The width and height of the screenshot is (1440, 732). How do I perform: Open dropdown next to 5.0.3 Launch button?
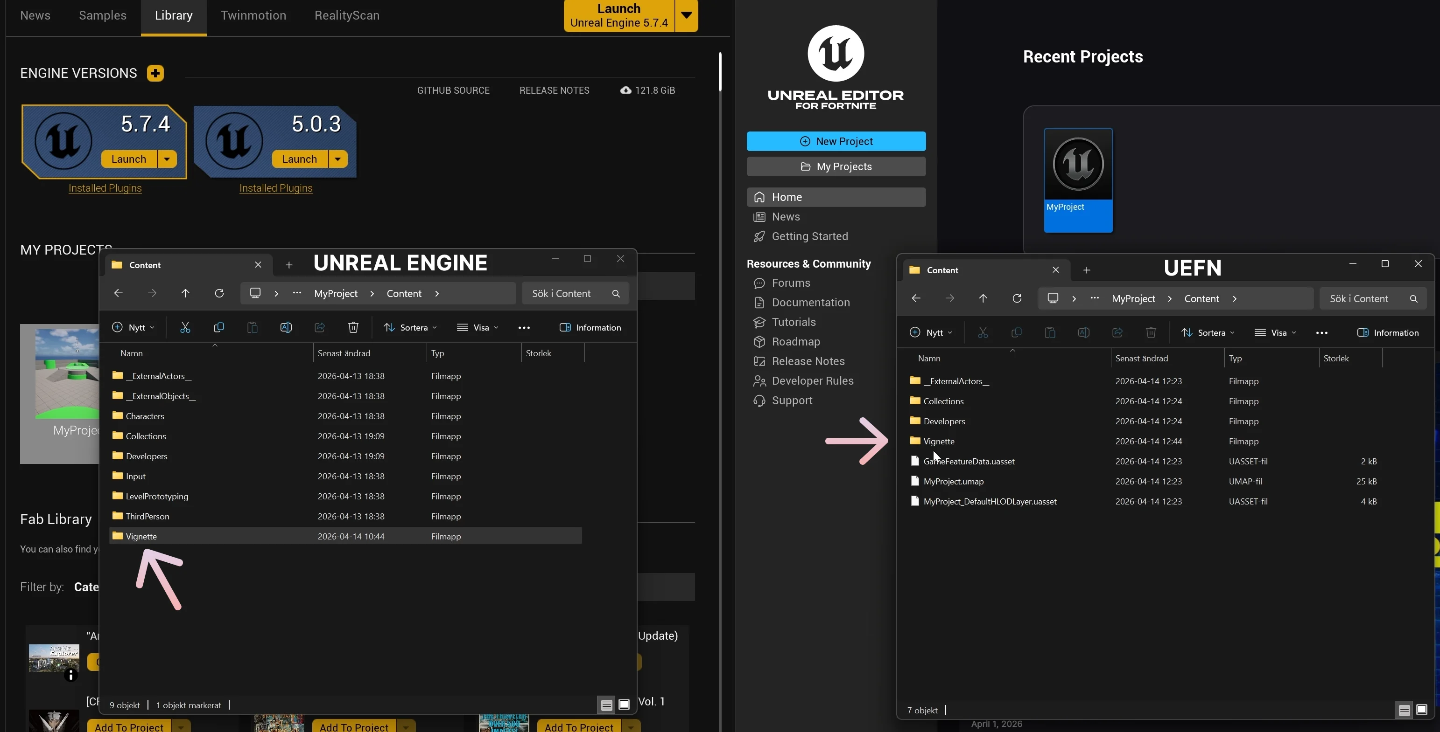click(337, 159)
